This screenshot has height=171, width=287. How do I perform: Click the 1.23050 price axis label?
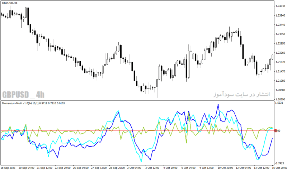[x=281, y=34]
